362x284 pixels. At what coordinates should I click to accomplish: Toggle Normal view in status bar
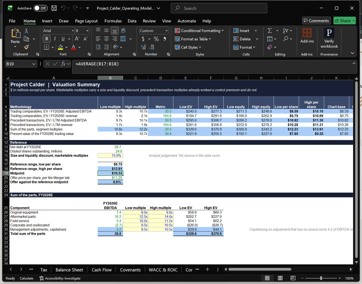267,278
